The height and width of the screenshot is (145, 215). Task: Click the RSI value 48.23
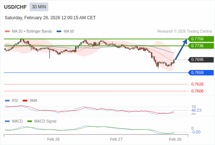196,110
